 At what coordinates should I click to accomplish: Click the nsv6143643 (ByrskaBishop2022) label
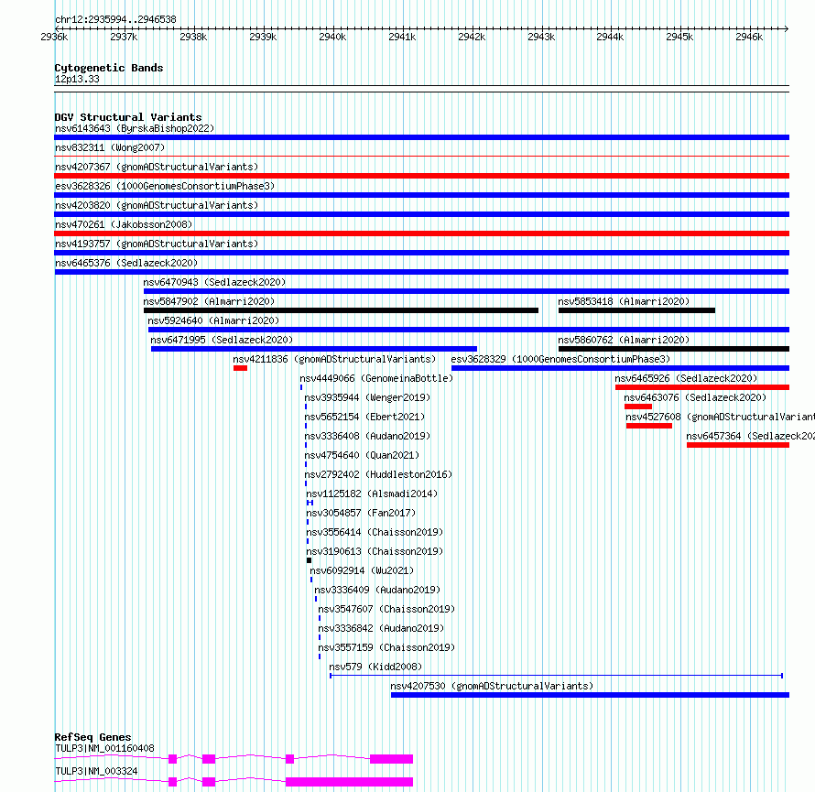point(135,128)
